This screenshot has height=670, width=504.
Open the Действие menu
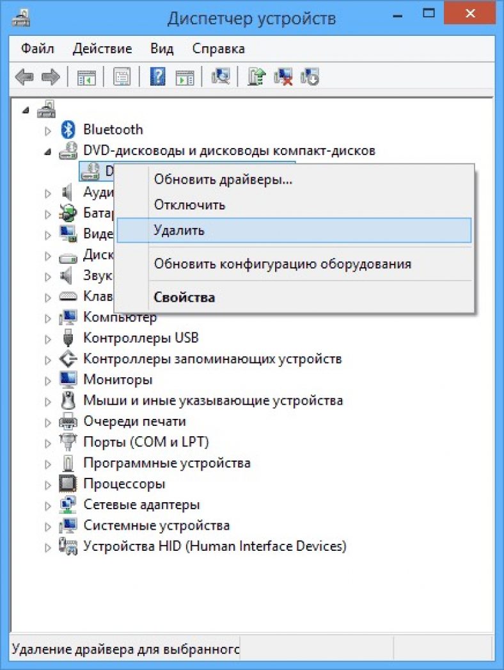[102, 49]
